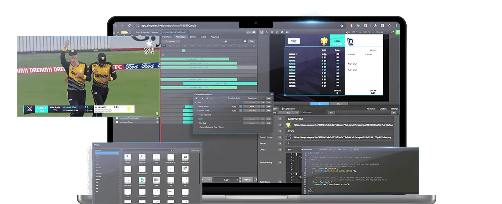The width and height of the screenshot is (502, 204).
Task: Click the icon button next to Overs
Action: [x=280, y=149]
